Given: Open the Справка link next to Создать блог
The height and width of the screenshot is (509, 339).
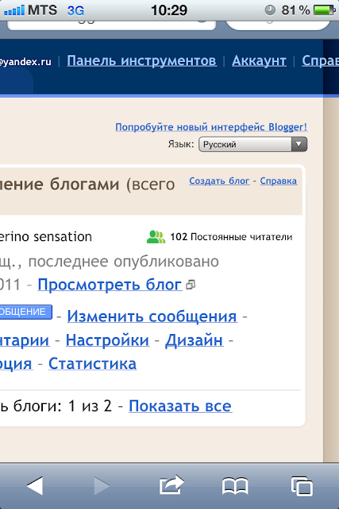Looking at the screenshot, I should pos(279,181).
